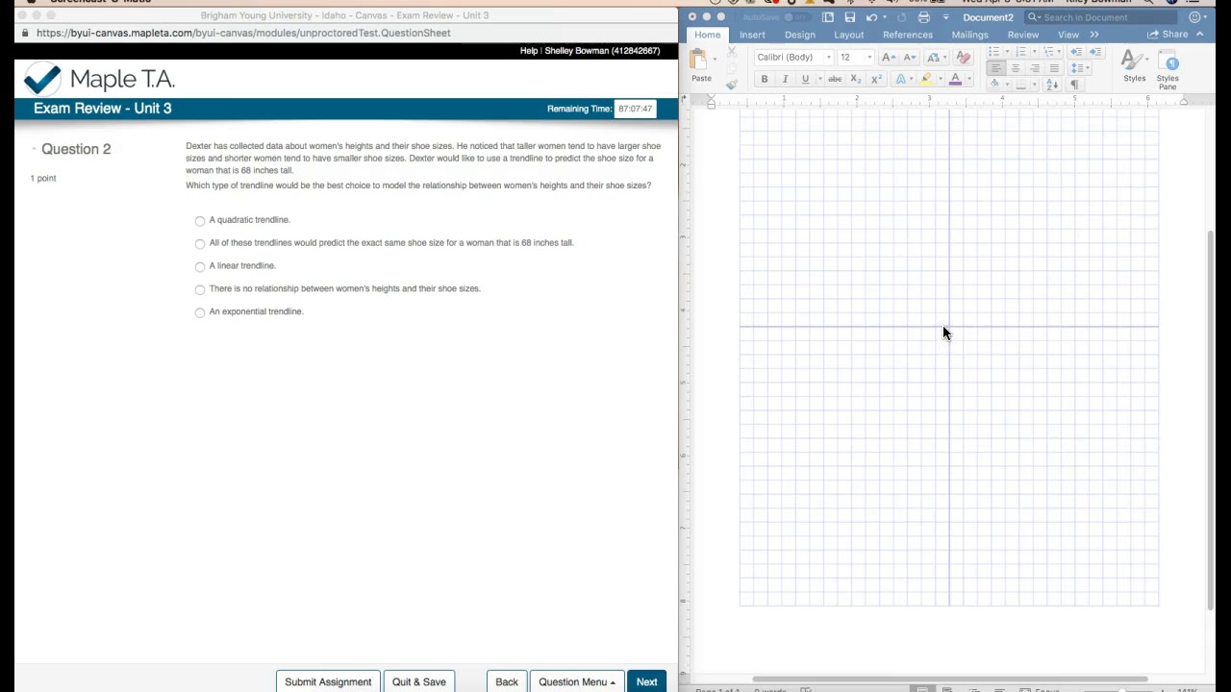Click the Search in Document field
Viewport: 1231px width, 692px height.
[1102, 17]
